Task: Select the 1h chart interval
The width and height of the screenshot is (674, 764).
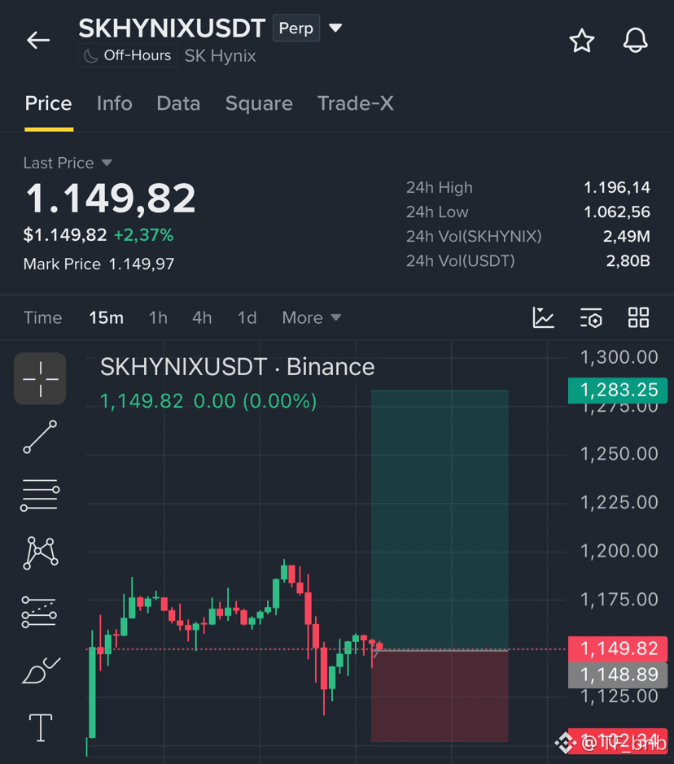Action: (x=158, y=317)
